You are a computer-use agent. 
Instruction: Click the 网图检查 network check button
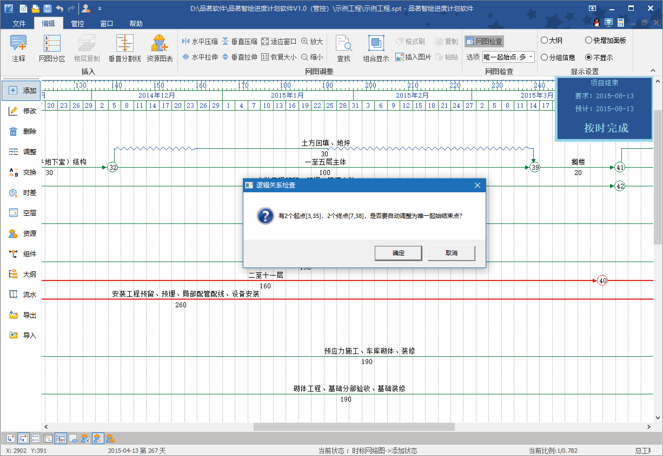pyautogui.click(x=484, y=41)
